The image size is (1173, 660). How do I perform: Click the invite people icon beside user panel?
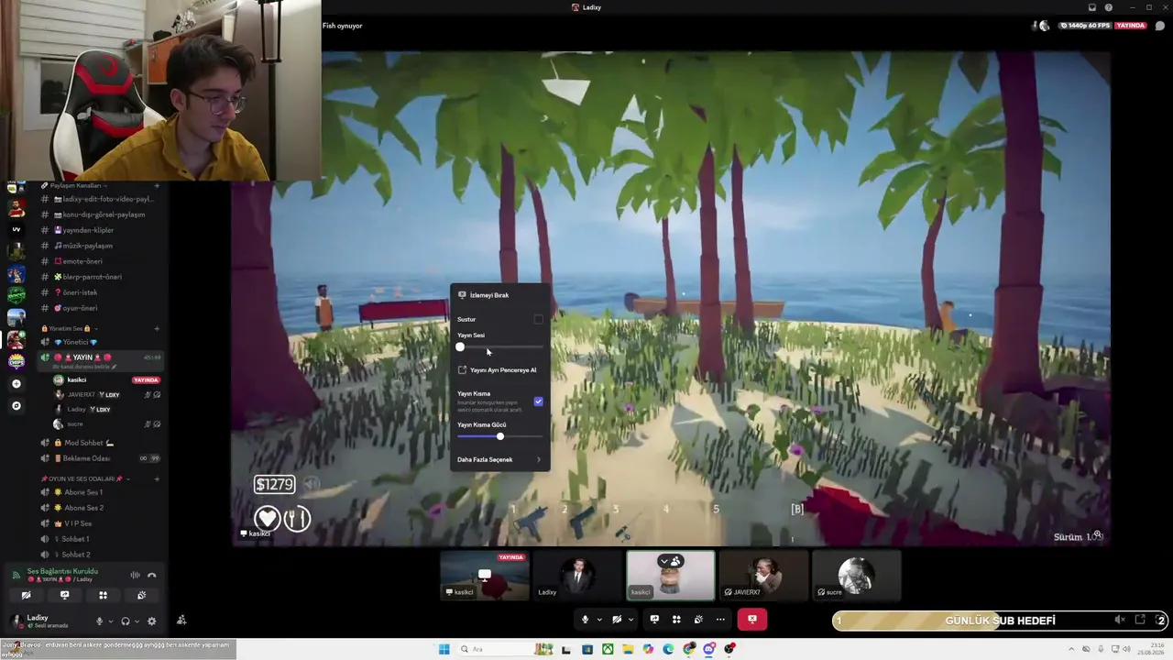click(x=181, y=620)
